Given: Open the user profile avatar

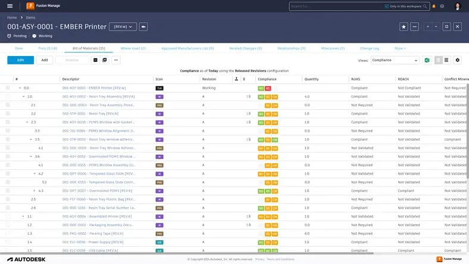Looking at the screenshot, I should click(458, 6).
